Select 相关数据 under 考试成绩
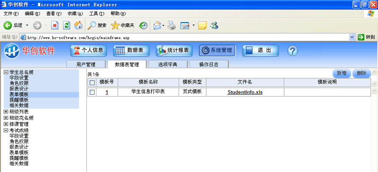Screen dimensions: 378x172 pos(19,164)
